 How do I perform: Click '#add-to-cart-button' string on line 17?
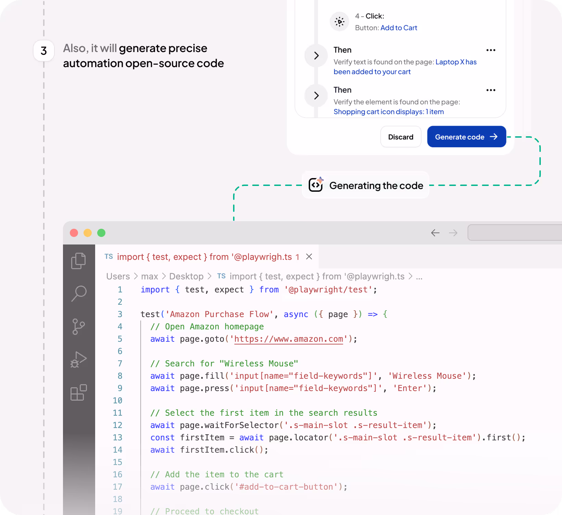click(x=286, y=487)
